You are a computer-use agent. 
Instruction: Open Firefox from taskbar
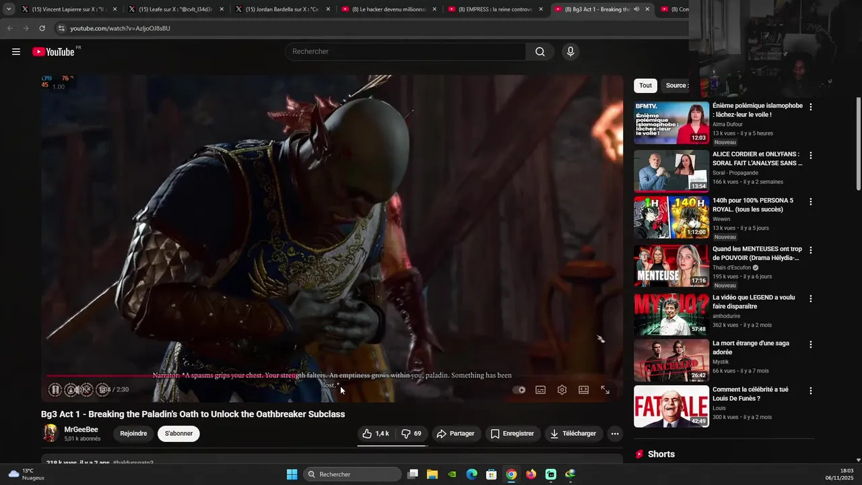point(531,474)
